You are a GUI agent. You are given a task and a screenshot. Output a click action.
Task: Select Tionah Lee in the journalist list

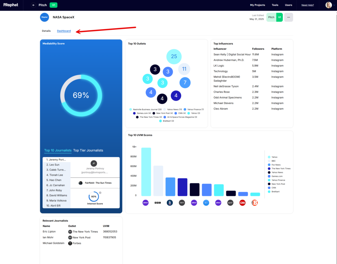coord(57,175)
